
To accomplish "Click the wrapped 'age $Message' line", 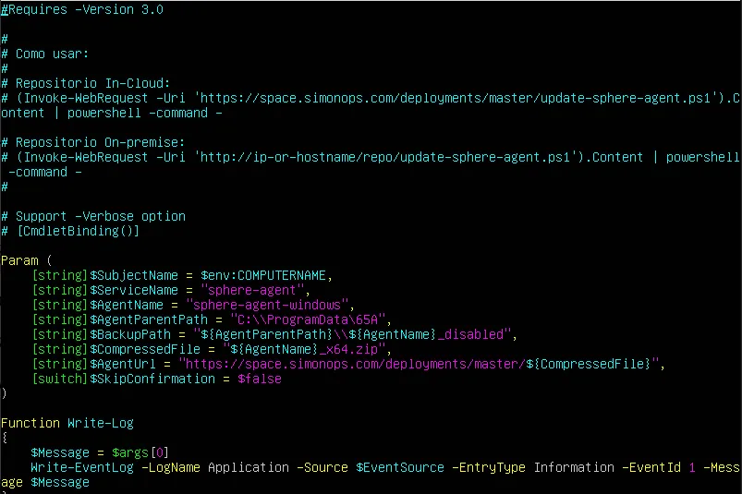I will click(x=45, y=483).
